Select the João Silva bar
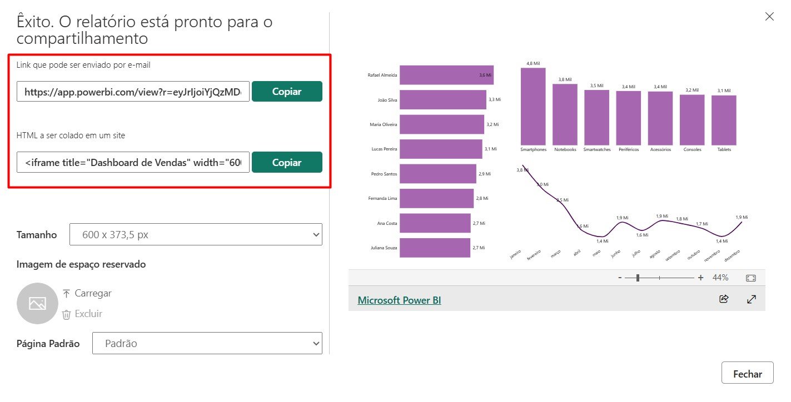Screen dimensions: 791x402 tap(443, 99)
